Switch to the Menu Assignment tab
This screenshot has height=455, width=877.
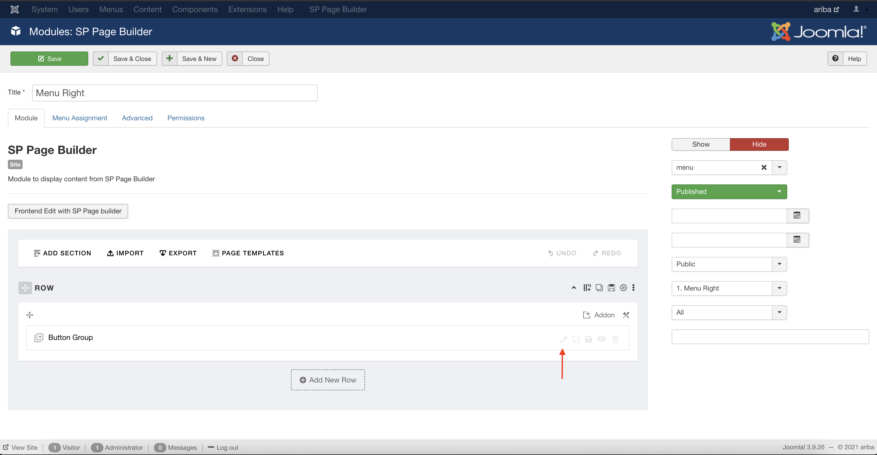[x=80, y=118]
